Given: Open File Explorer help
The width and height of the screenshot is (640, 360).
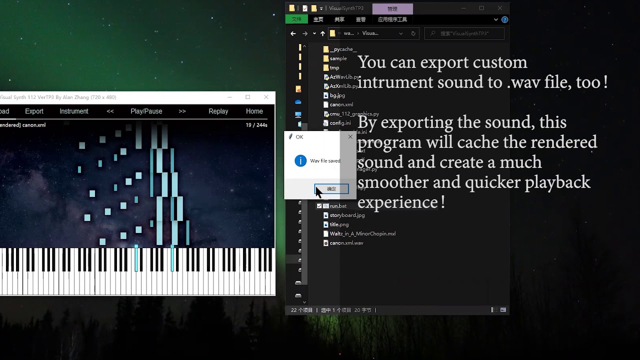Looking at the screenshot, I should (504, 19).
